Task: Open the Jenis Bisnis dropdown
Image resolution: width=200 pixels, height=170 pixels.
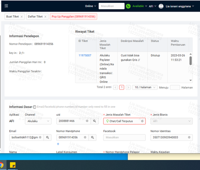Action: pyautogui.click(x=172, y=121)
